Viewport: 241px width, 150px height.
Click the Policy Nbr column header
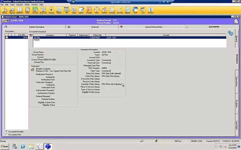coord(97,35)
